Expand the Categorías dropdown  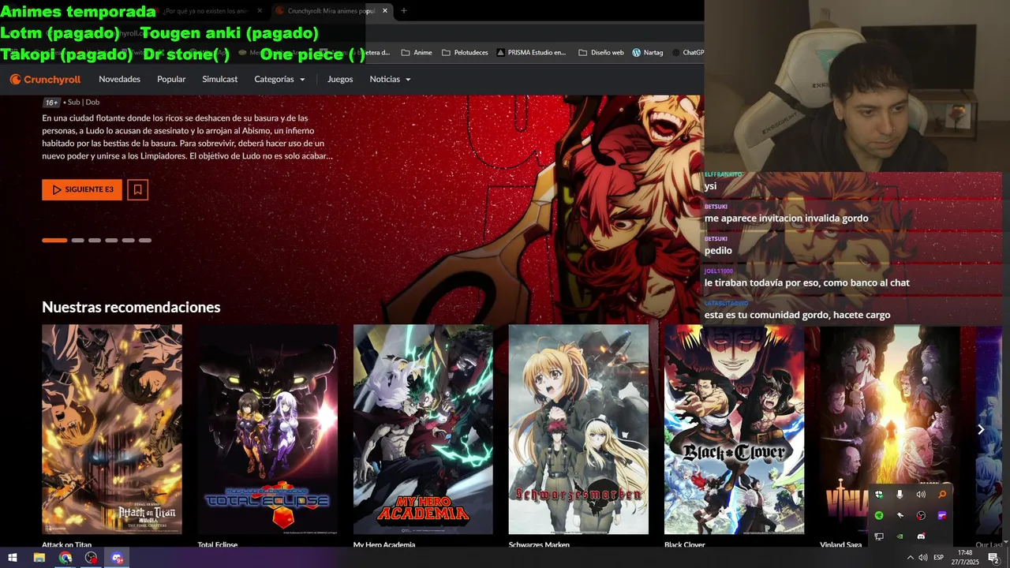279,79
